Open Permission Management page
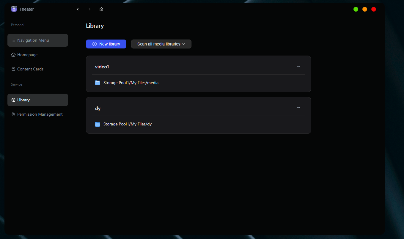The width and height of the screenshot is (404, 239). click(x=38, y=114)
